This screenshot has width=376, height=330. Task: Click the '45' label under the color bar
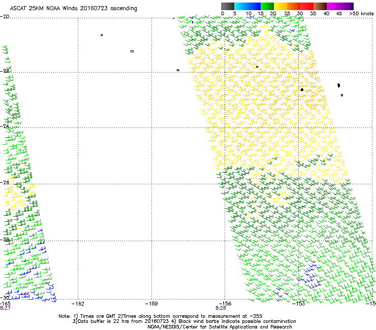coord(339,14)
